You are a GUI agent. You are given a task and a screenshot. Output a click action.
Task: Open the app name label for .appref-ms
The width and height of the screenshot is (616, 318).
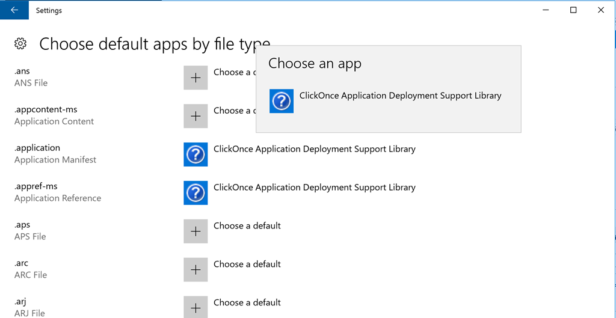point(314,188)
